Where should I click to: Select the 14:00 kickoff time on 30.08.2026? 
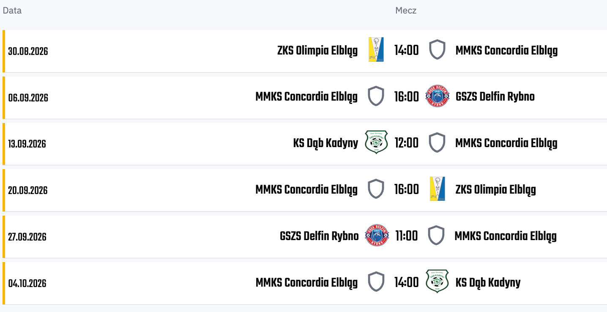[x=407, y=50]
